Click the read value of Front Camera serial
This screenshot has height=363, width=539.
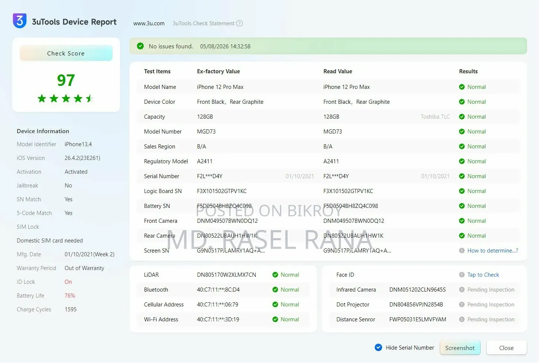click(354, 221)
